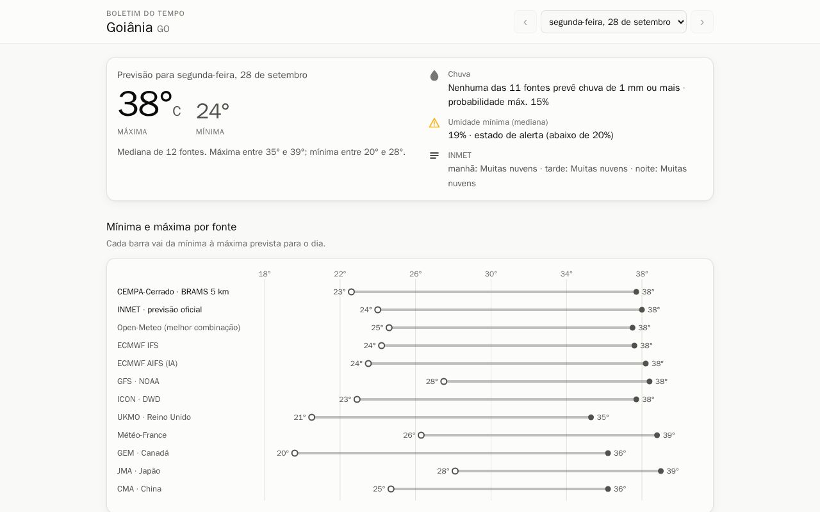The width and height of the screenshot is (820, 512).
Task: Click the humidity warning triangle icon
Action: pos(434,123)
